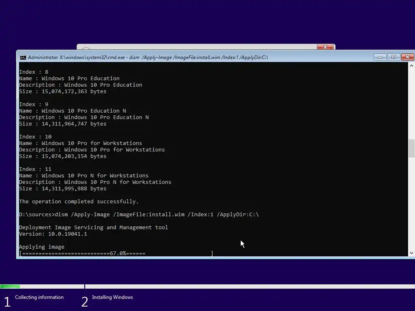Click the 'Installing Windows' step label
Screen dimensions: 415x311
pyautogui.click(x=113, y=297)
